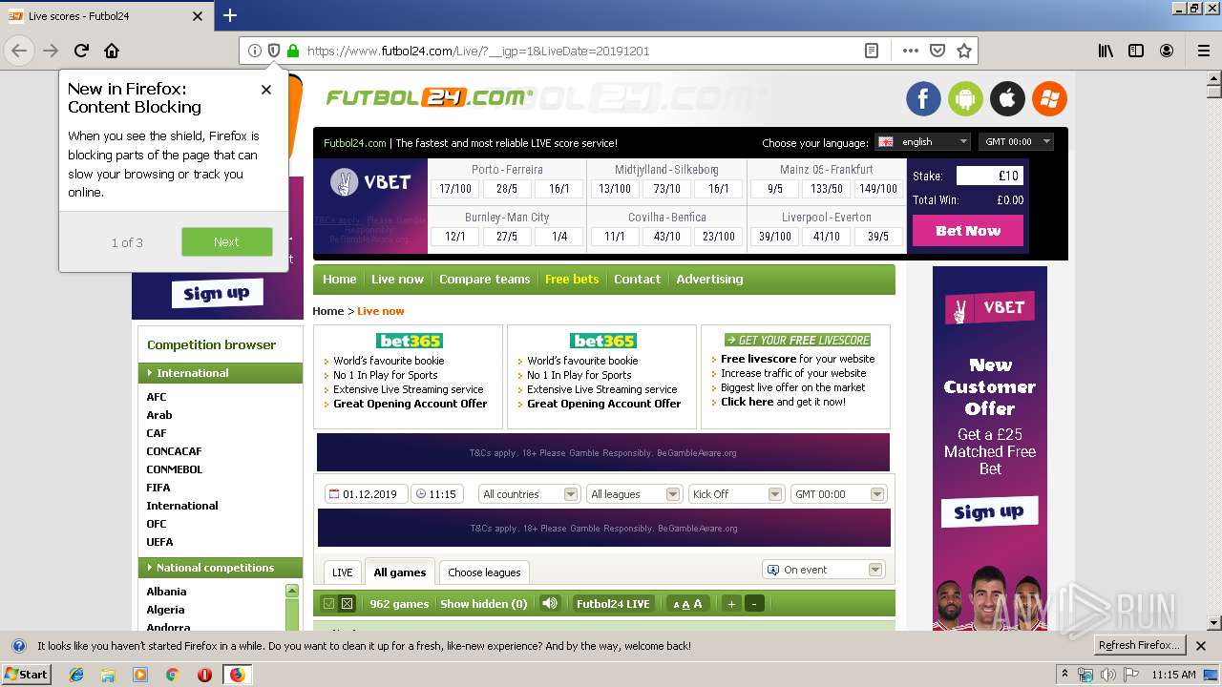Open the Kick Off sorting dropdown
The width and height of the screenshot is (1222, 687).
point(736,494)
